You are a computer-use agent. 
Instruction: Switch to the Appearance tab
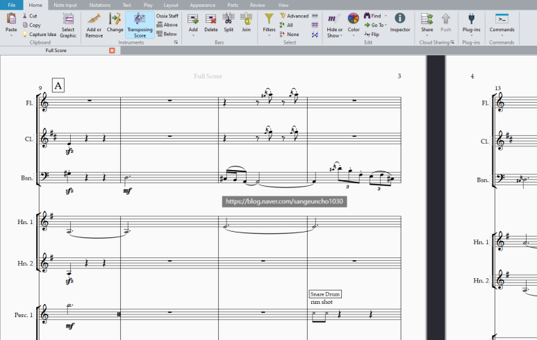click(x=202, y=5)
